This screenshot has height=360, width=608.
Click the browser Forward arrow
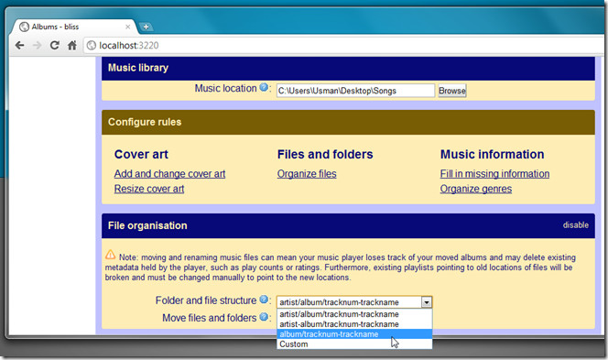(x=37, y=46)
